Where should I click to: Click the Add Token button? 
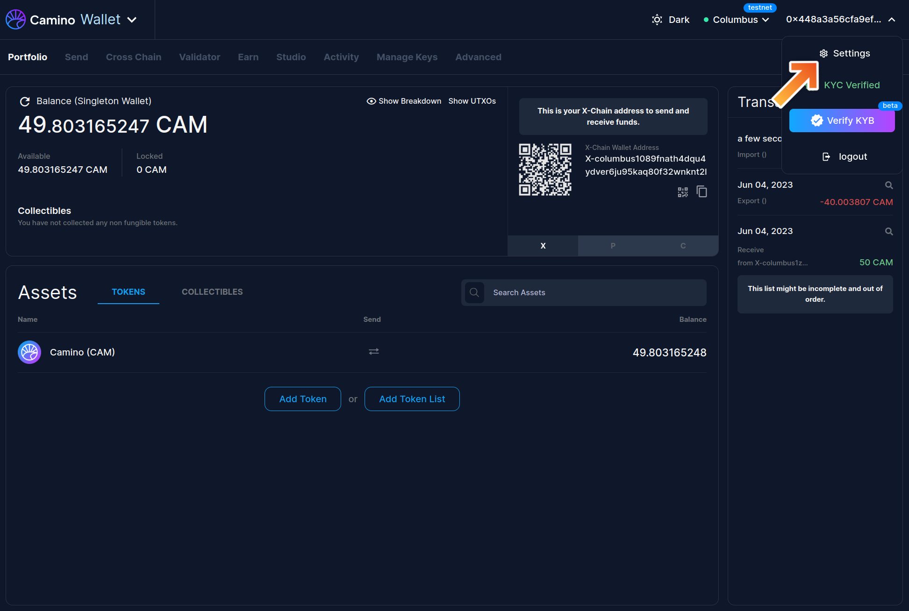point(302,399)
